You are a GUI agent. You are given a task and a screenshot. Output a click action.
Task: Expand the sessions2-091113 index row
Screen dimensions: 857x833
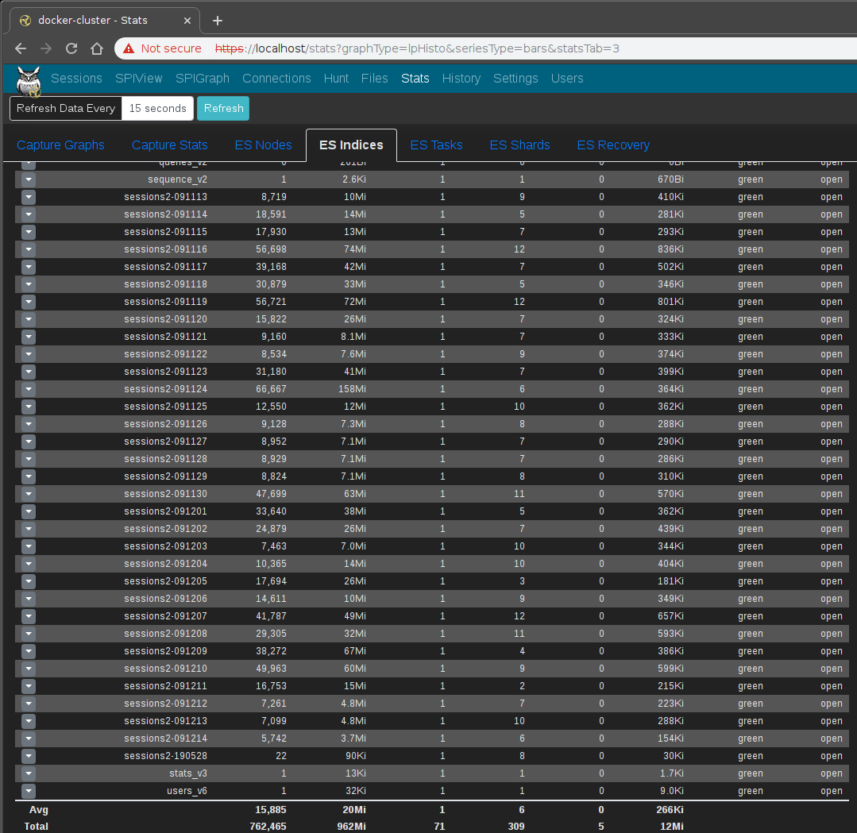(28, 197)
